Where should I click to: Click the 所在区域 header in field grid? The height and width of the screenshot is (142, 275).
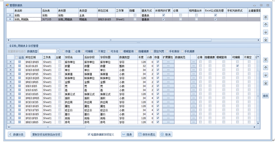tap(34, 57)
